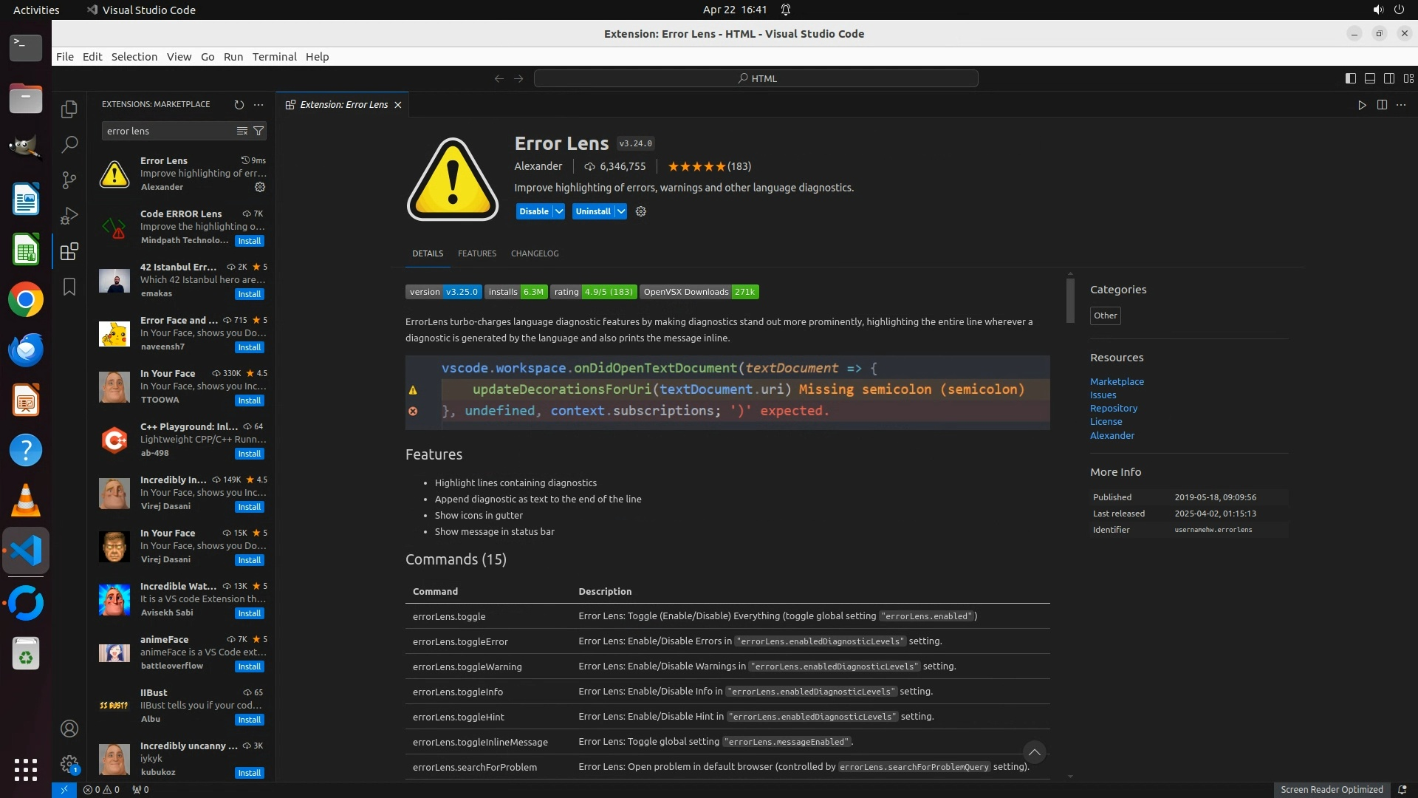Click the Accounts icon in activity bar
The width and height of the screenshot is (1418, 798).
coord(69,729)
